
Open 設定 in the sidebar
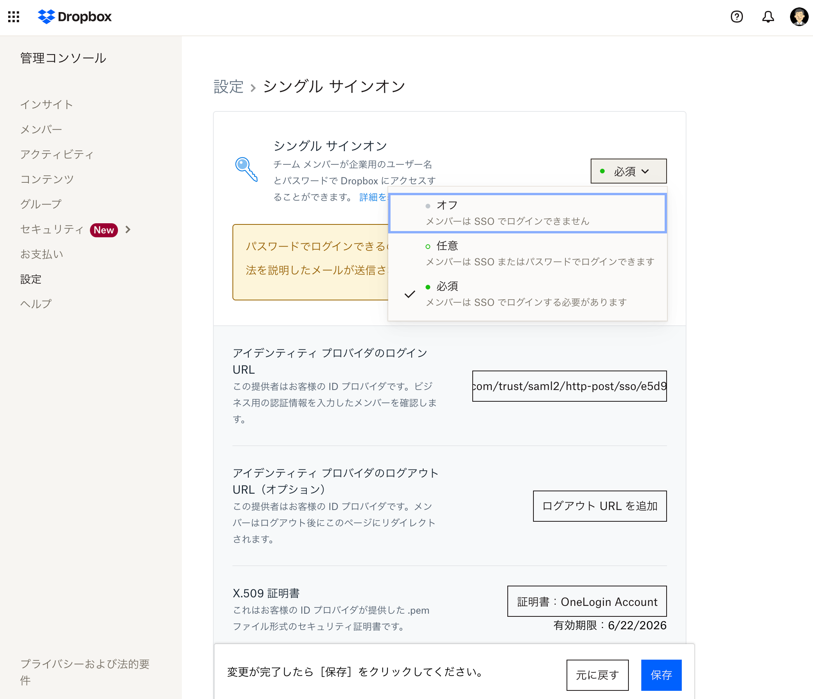(x=31, y=279)
